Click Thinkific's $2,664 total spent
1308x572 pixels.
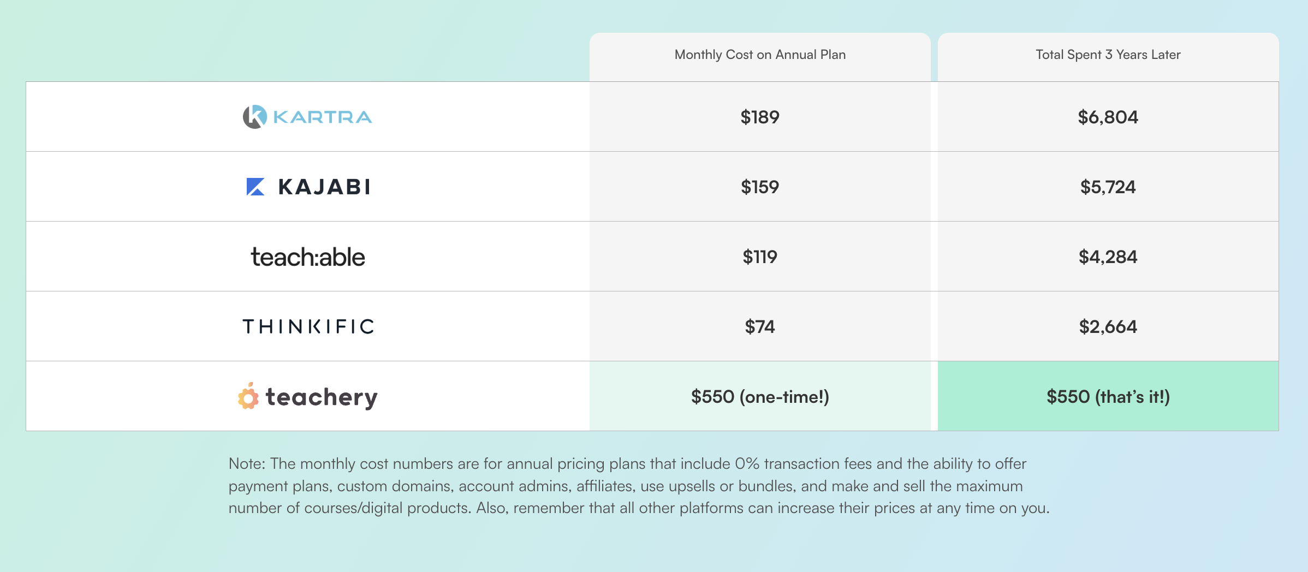1108,326
